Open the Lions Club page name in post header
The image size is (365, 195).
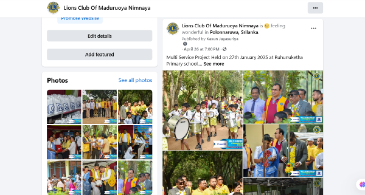[220, 26]
